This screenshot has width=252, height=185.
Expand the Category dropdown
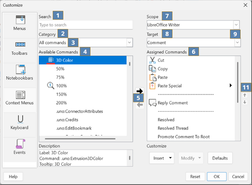(86, 43)
